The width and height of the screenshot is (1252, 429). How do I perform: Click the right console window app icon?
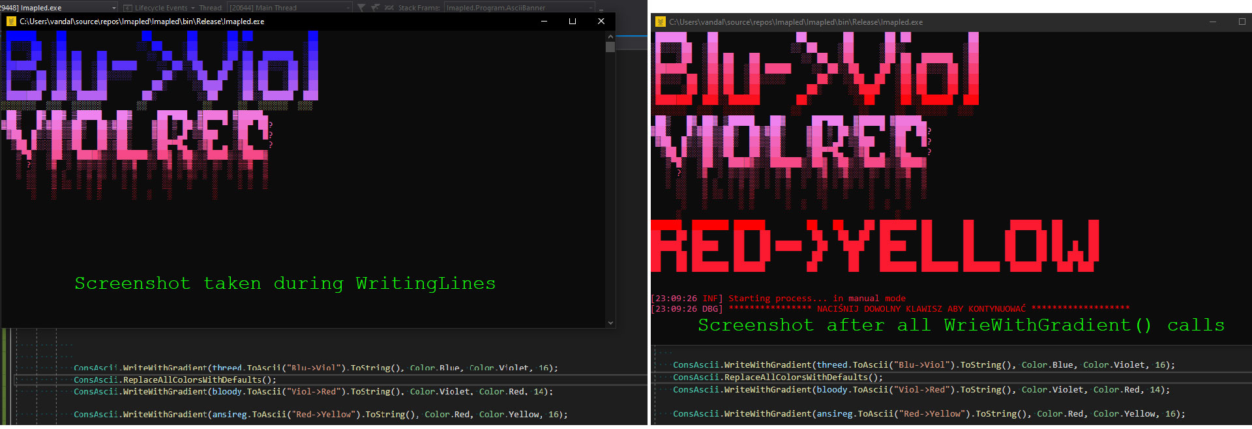coord(661,22)
